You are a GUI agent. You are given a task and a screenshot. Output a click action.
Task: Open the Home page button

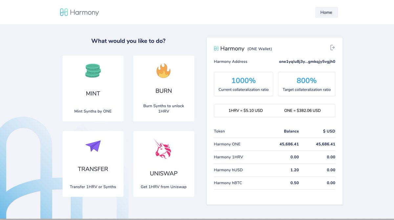pos(326,12)
